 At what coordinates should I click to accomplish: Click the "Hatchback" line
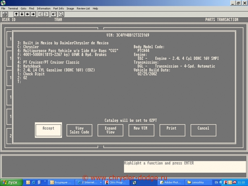(32, 66)
